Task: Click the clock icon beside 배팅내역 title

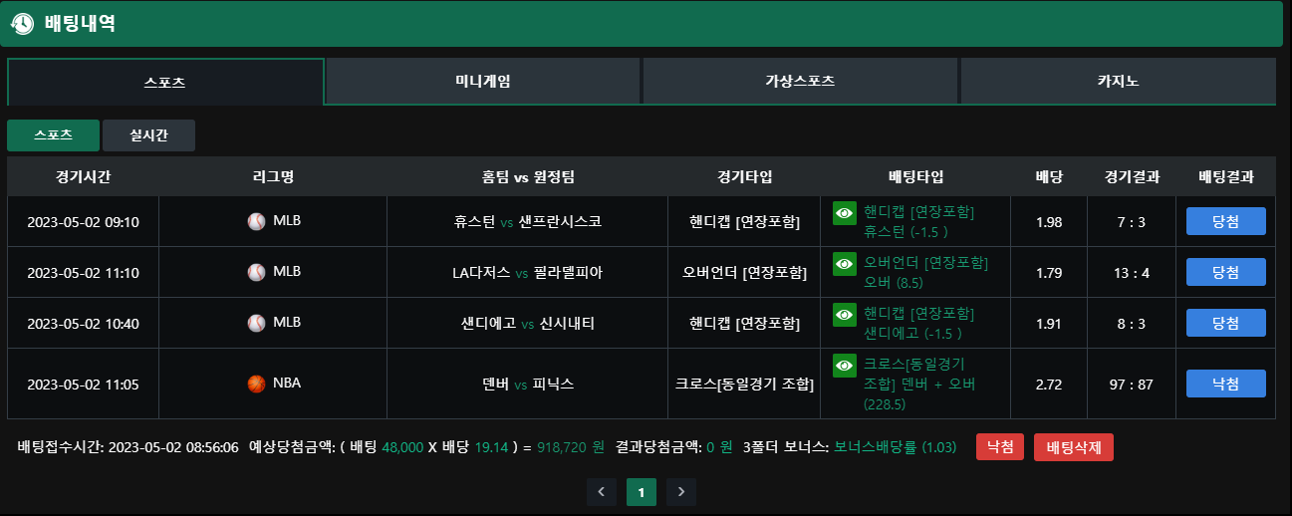Action: click(23, 24)
